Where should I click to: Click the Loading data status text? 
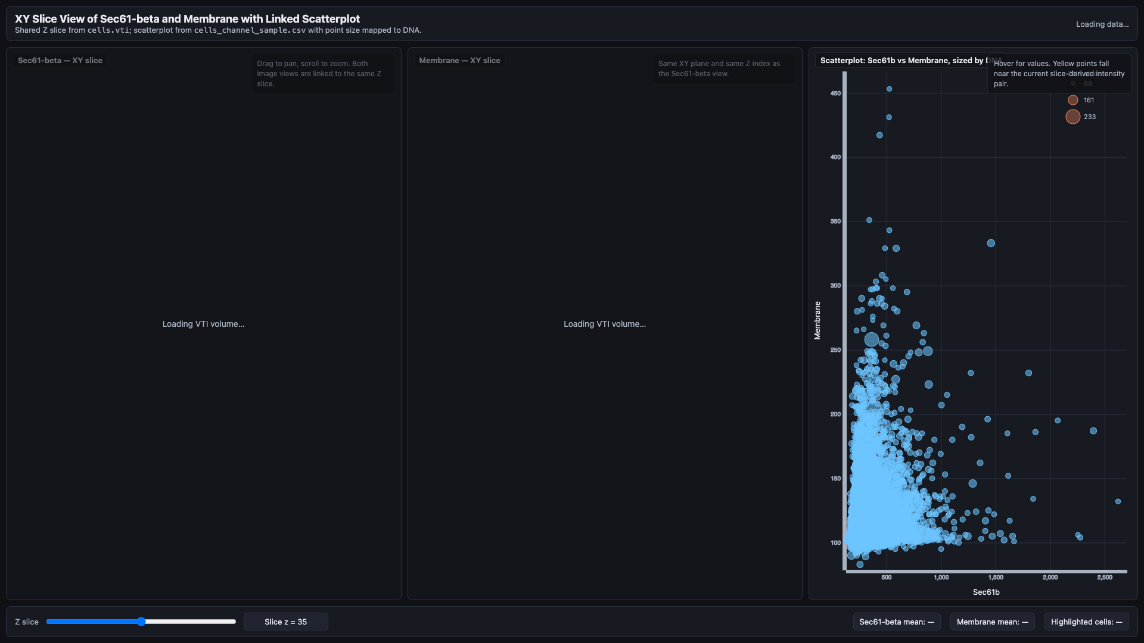coord(1102,24)
